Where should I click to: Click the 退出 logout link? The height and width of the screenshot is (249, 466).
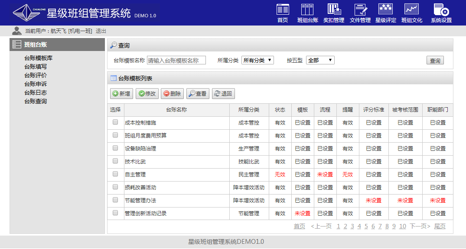[101, 31]
